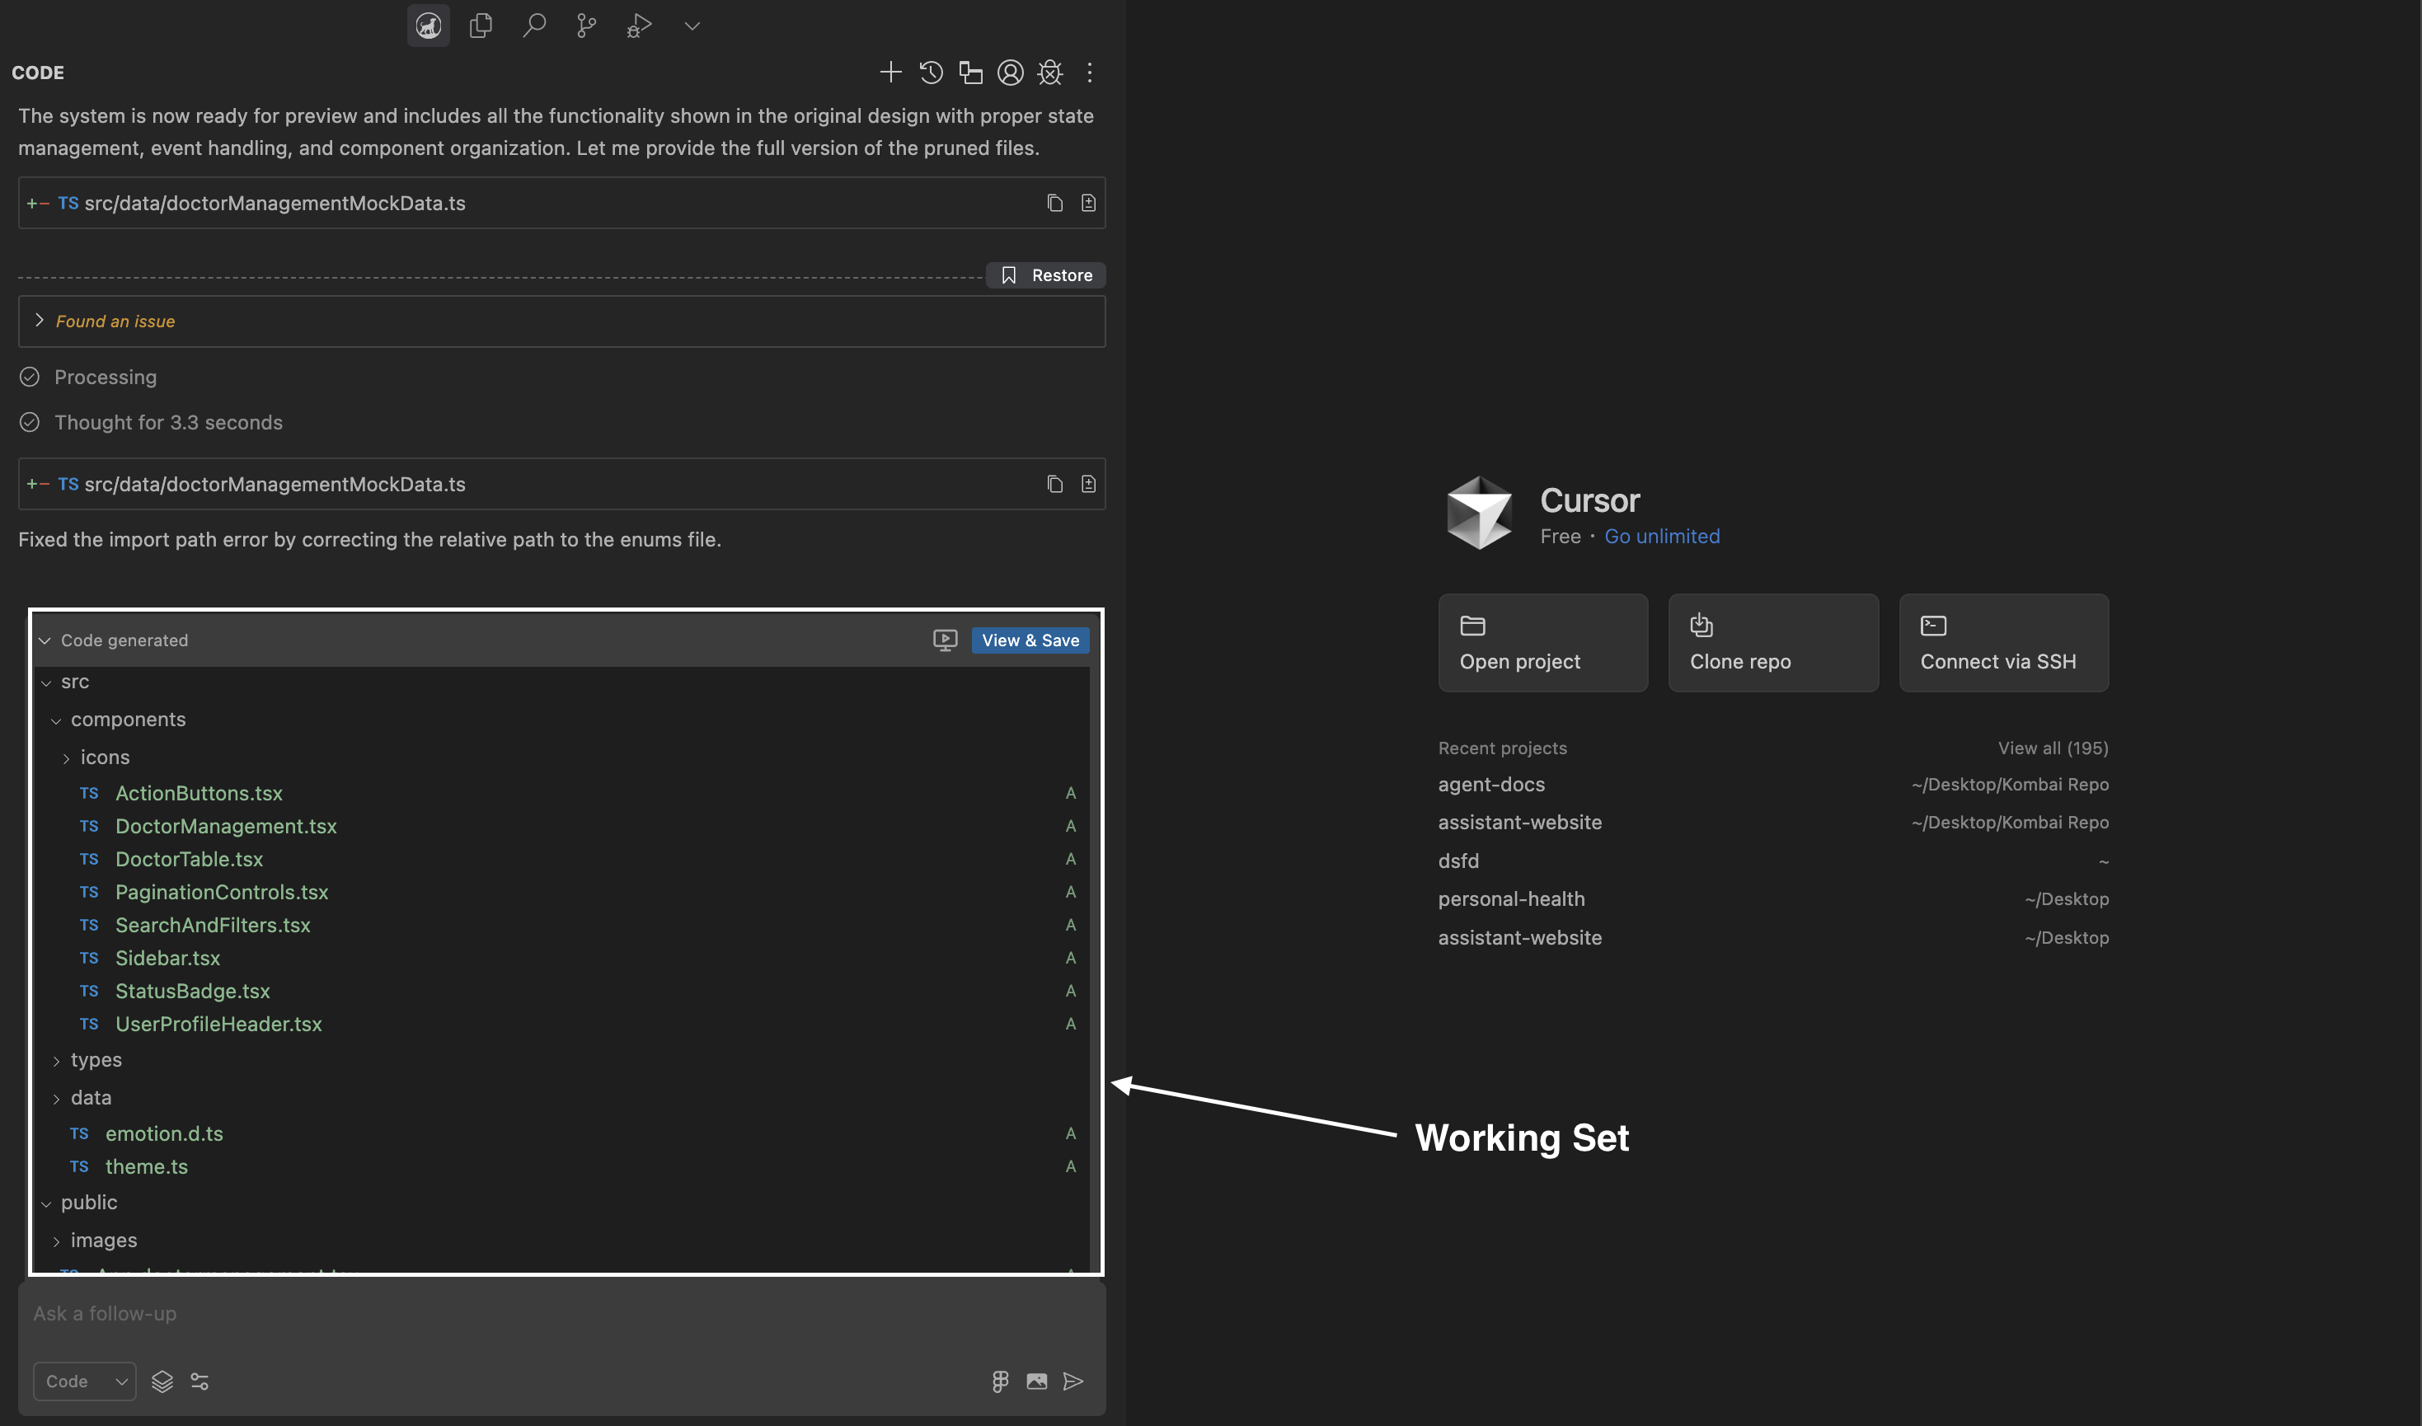Screen dimensions: 2422x1426
Task: Open Explorer files icon in top bar
Action: pyautogui.click(x=481, y=26)
